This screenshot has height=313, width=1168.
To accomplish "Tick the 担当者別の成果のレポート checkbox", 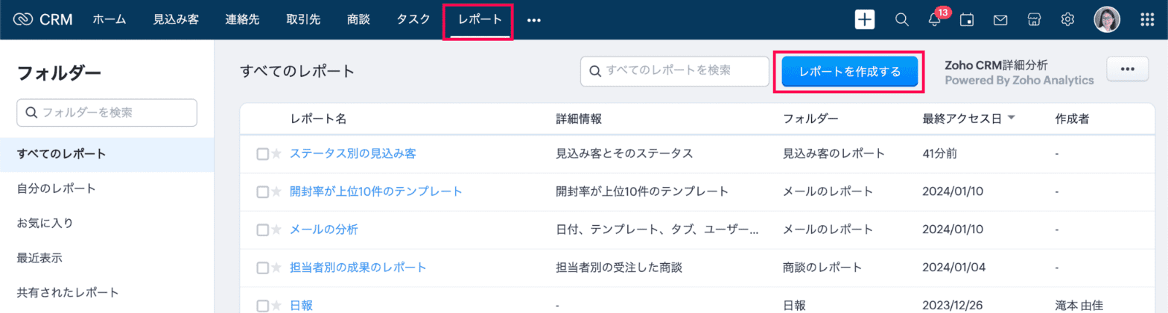I will 262,268.
